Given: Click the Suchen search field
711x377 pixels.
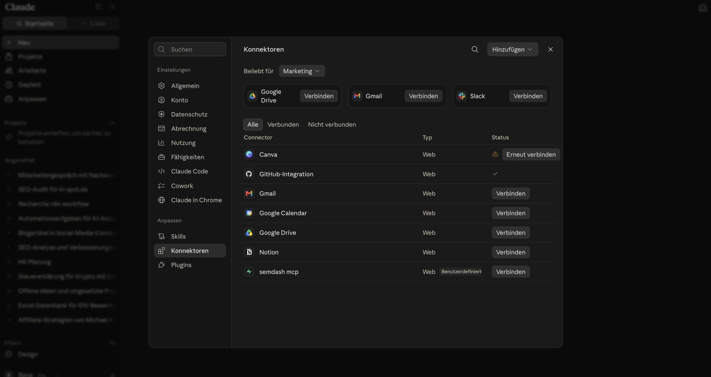Looking at the screenshot, I should (190, 49).
